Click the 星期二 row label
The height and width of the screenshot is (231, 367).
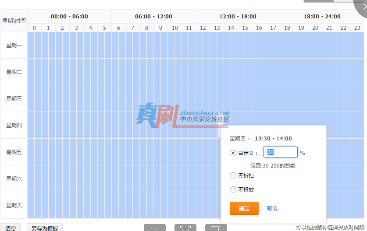click(x=14, y=72)
